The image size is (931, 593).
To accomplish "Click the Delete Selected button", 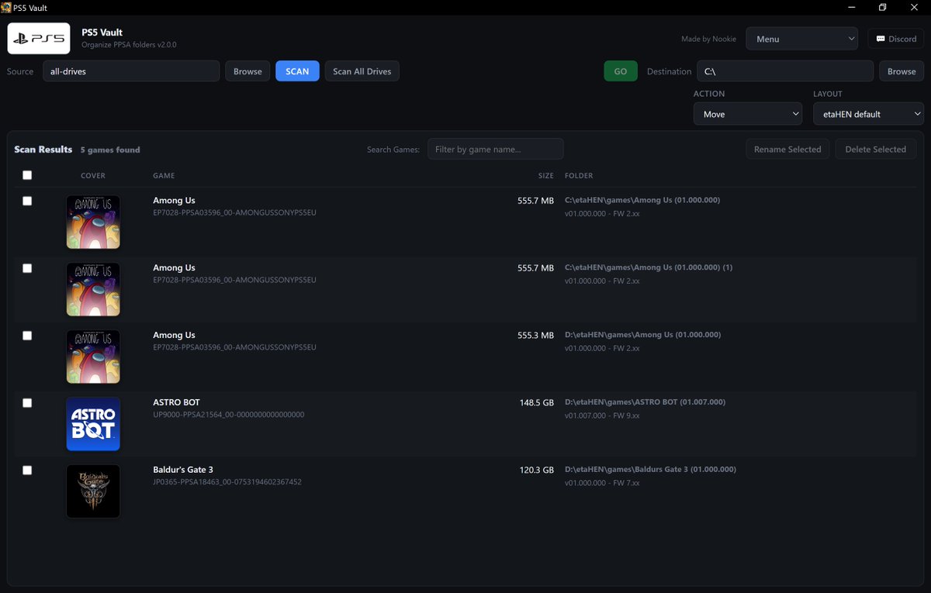I will click(875, 149).
